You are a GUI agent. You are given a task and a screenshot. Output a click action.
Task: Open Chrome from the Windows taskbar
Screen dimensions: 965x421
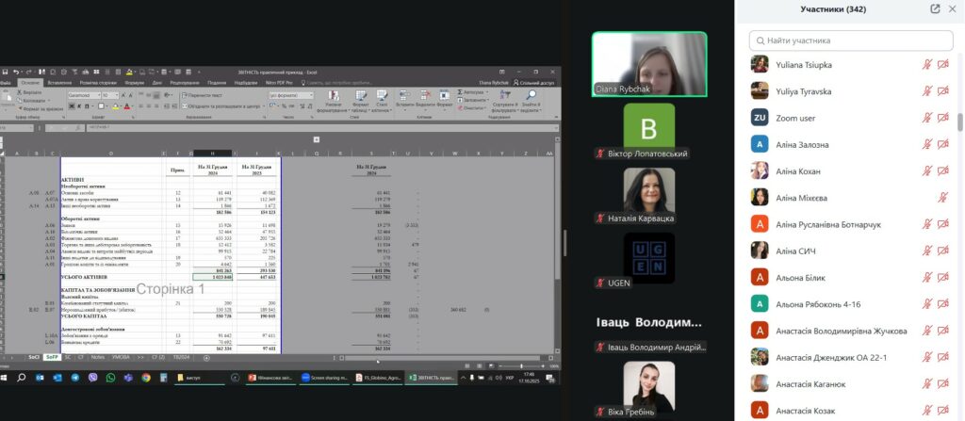[146, 377]
